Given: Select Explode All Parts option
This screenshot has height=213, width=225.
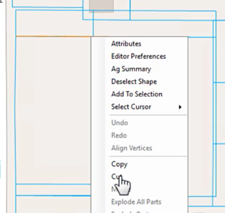Looking at the screenshot, I should pos(136,202).
